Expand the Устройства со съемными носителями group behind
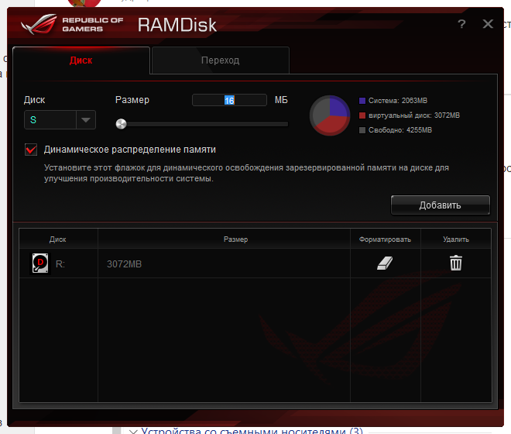This screenshot has height=434, width=511. [x=133, y=432]
